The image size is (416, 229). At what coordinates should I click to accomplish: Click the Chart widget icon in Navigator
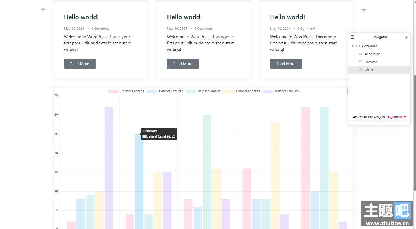(361, 70)
